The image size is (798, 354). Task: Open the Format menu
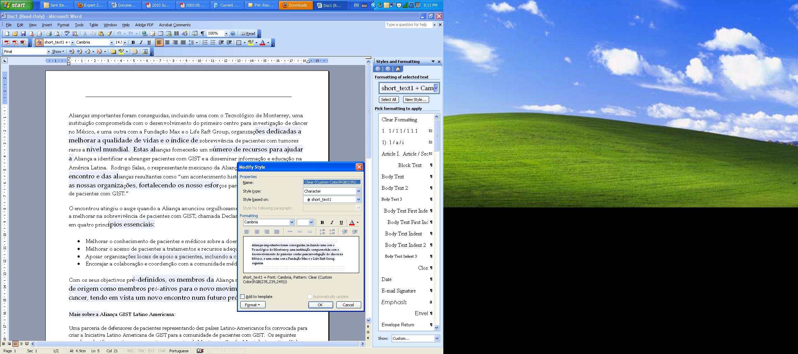pyautogui.click(x=63, y=25)
